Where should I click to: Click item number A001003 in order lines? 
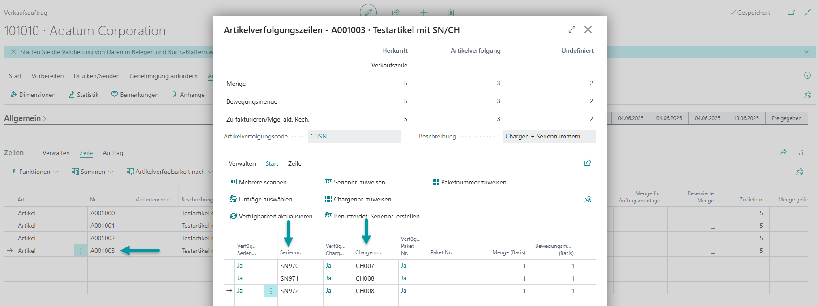coord(102,251)
